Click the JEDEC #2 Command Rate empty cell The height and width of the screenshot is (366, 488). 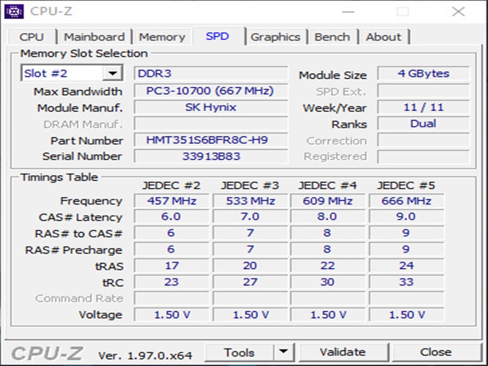tap(172, 298)
